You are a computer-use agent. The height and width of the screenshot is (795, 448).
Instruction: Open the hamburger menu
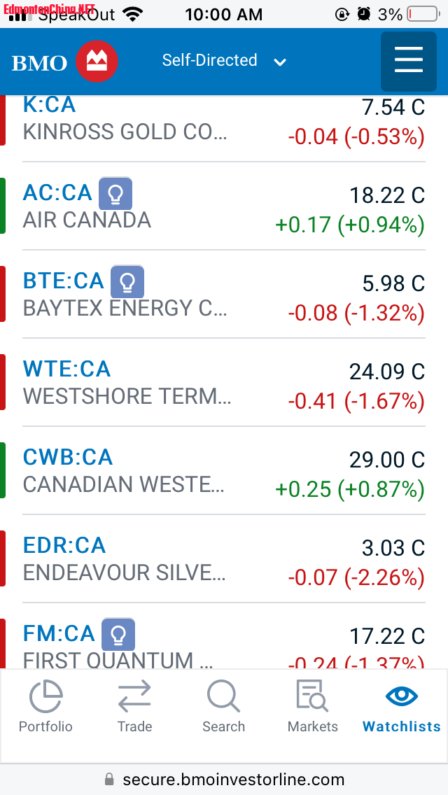(408, 62)
